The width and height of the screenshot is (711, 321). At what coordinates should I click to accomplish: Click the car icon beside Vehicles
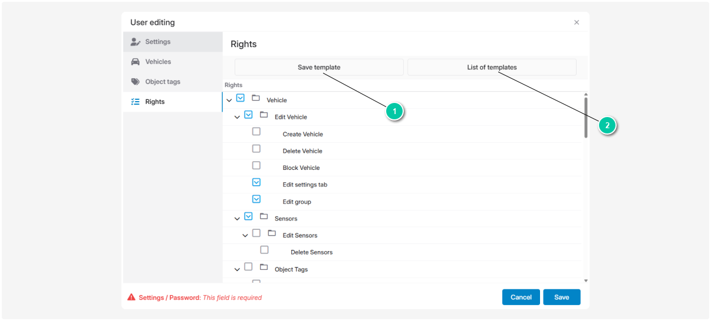136,62
